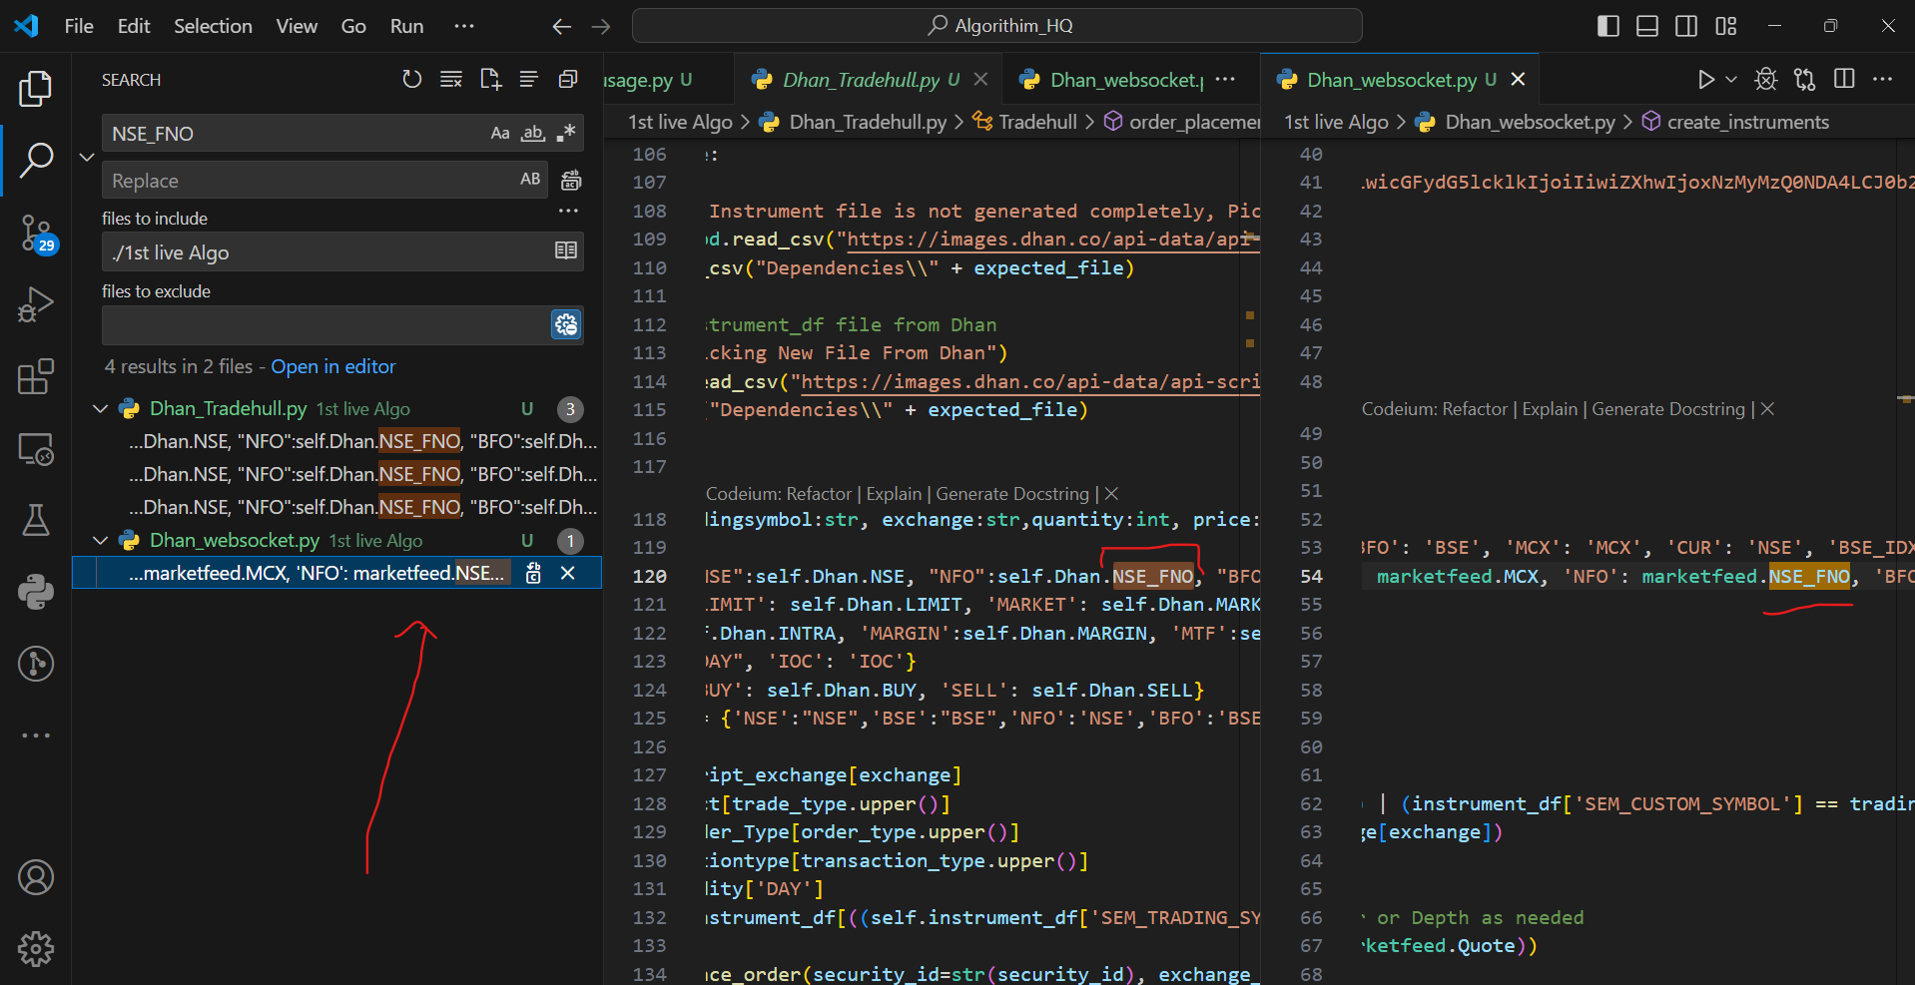The image size is (1915, 985).
Task: Toggle use exclude settings and ignore files
Action: click(x=566, y=324)
